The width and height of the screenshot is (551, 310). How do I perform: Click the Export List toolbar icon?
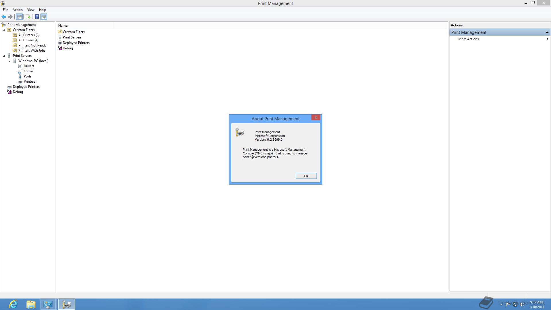(x=28, y=17)
